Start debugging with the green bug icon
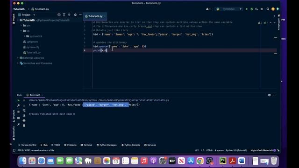Image resolution: width=299 pixels, height=168 pixels. pyautogui.click(x=251, y=9)
